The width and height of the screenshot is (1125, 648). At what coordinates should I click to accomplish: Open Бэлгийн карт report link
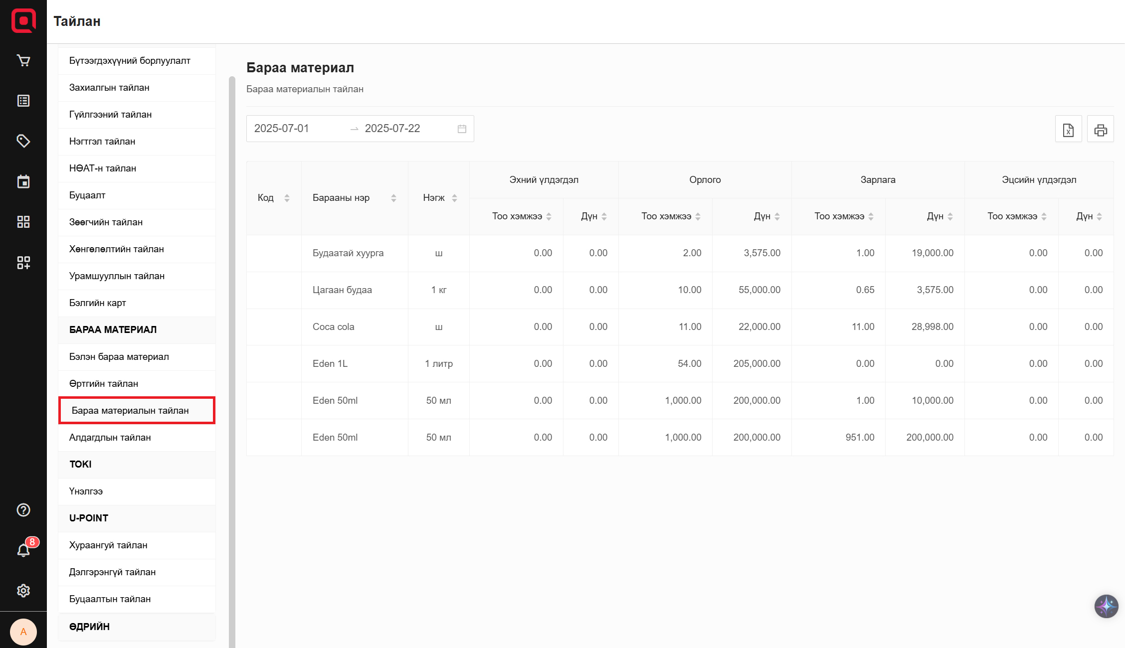coord(98,303)
